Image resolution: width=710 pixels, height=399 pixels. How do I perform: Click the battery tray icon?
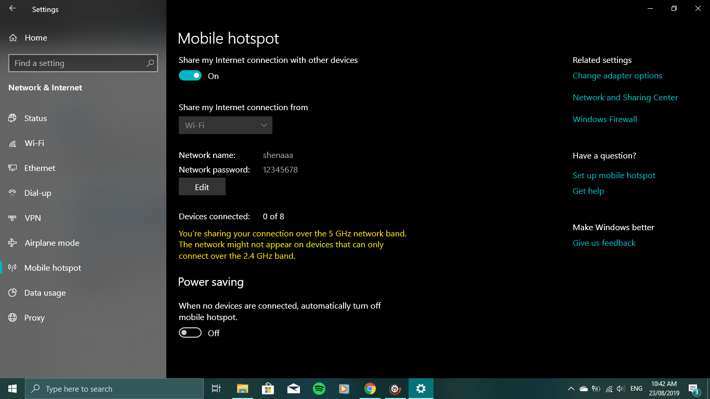click(x=596, y=389)
